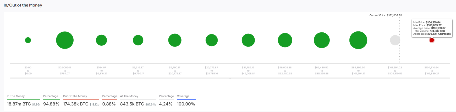The height and width of the screenshot is (112, 456).
Task: Click the Current Price $103,900.29 label
Action: (x=385, y=15)
